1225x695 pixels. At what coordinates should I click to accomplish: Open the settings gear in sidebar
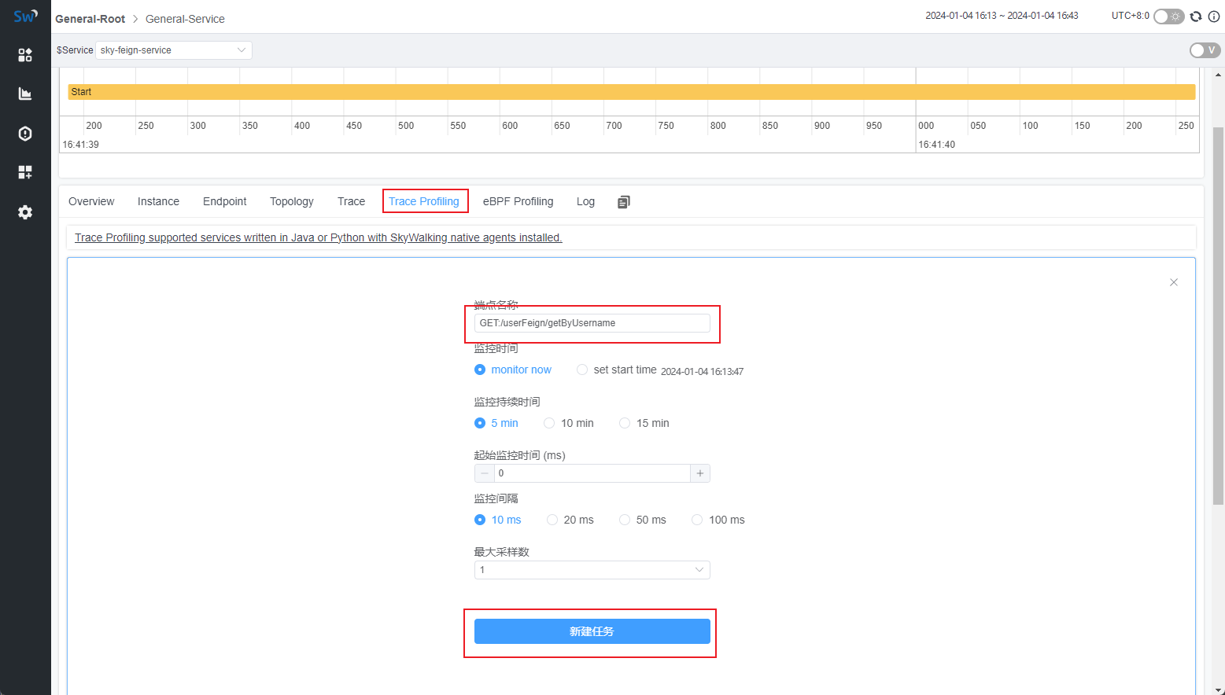tap(25, 212)
